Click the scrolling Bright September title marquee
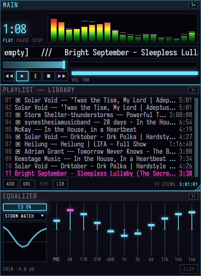The image size is (201, 276). tap(100, 52)
